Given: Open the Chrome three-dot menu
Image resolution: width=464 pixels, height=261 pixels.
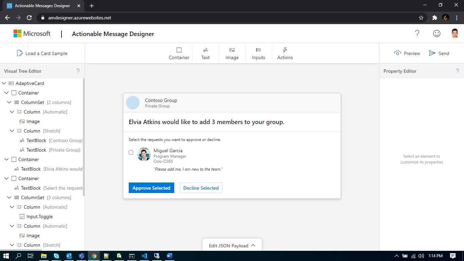Looking at the screenshot, I should (x=457, y=17).
